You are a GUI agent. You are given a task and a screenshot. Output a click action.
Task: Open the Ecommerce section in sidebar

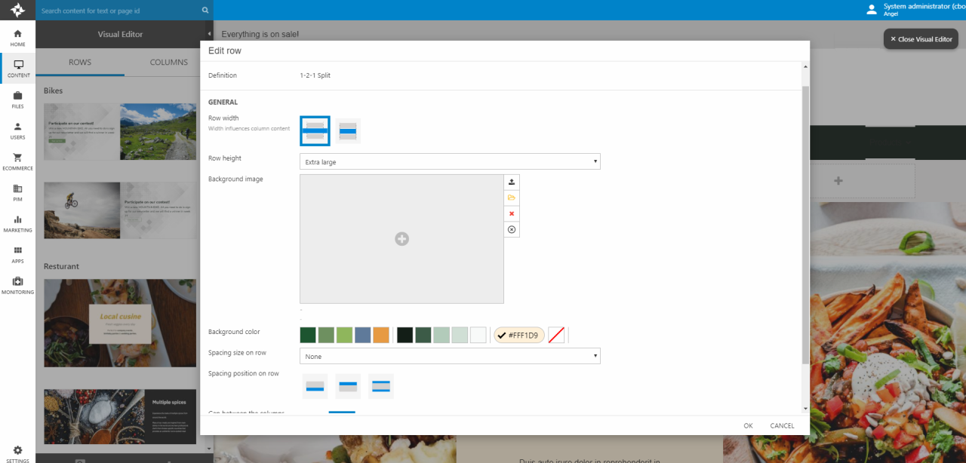pos(17,161)
